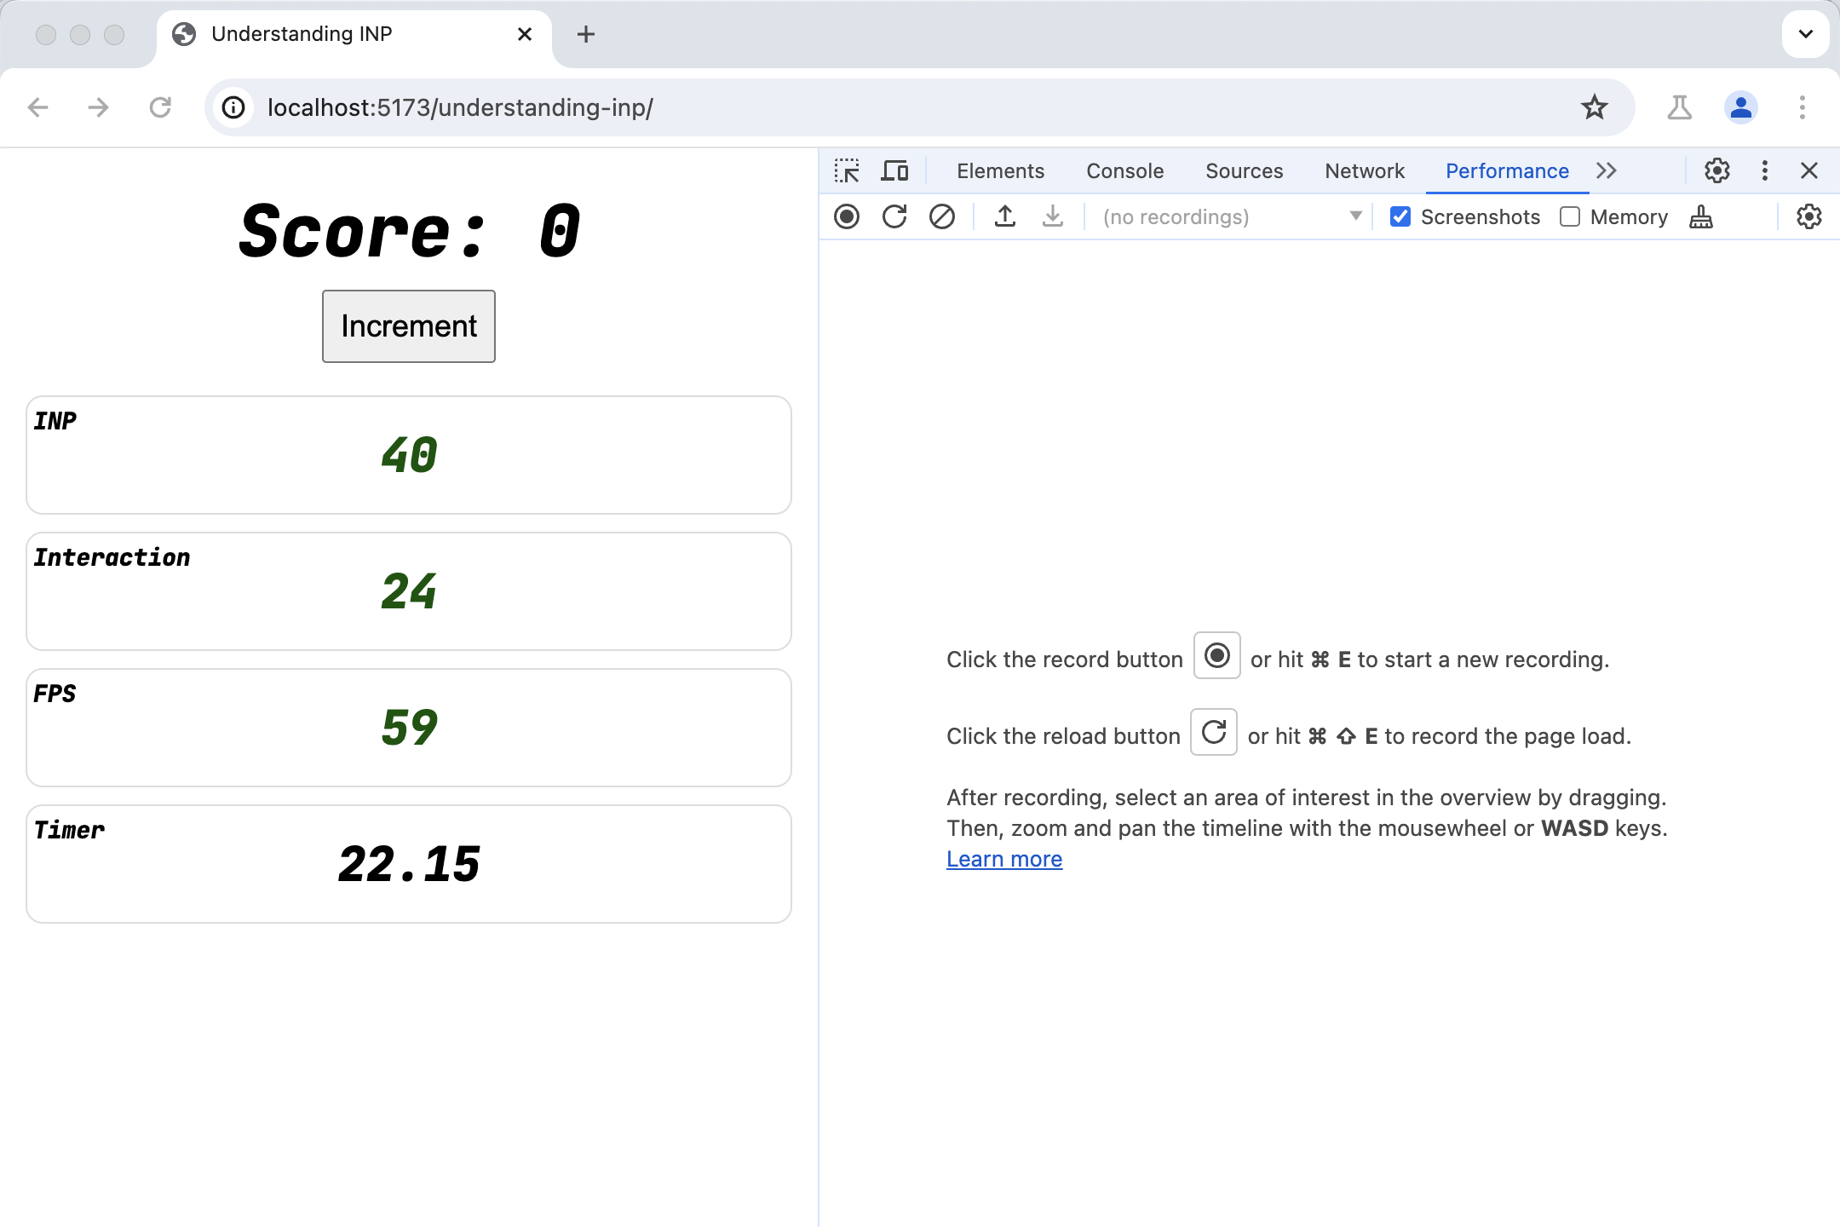Image resolution: width=1840 pixels, height=1227 pixels.
Task: Expand the recordings dropdown selector
Action: [1355, 216]
